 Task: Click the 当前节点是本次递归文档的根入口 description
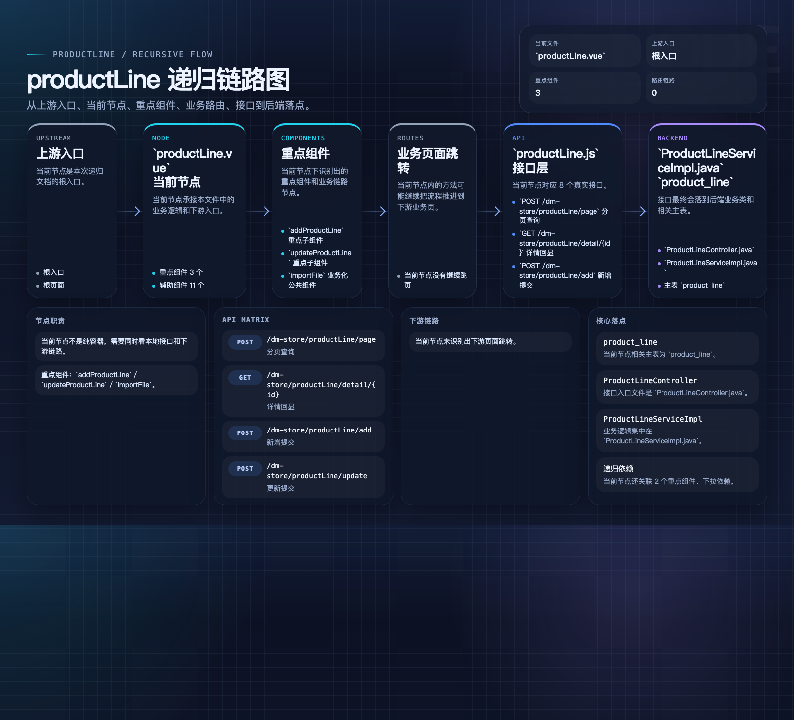point(70,176)
